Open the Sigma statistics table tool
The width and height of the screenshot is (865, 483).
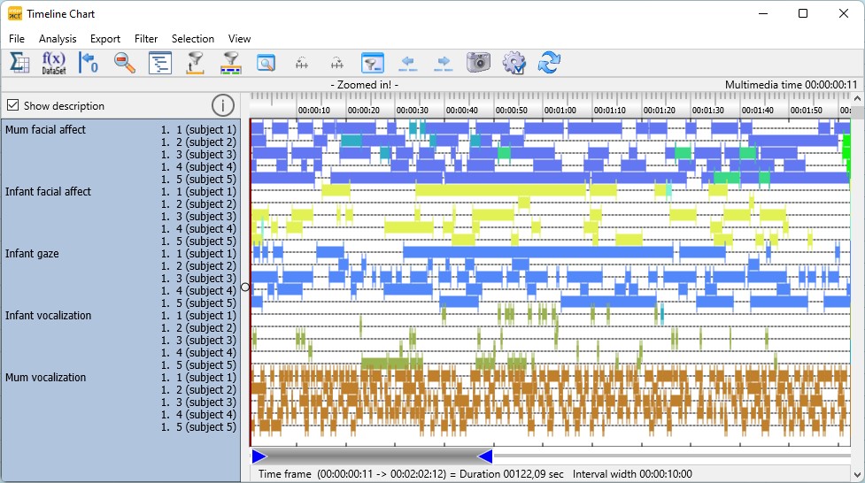click(x=19, y=62)
